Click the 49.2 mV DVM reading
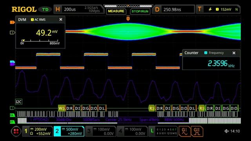251x141 pixels. point(47,33)
